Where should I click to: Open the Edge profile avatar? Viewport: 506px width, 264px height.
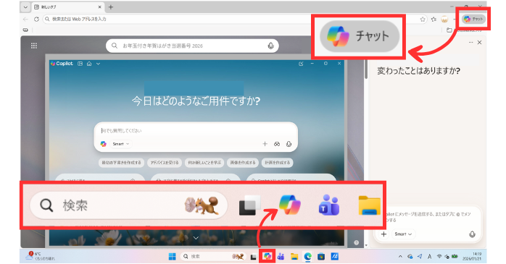click(444, 20)
